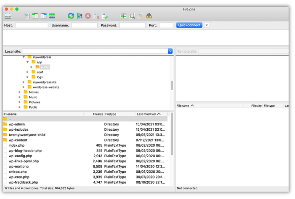
Task: Expand the Movies tree folder
Action: click(20, 92)
